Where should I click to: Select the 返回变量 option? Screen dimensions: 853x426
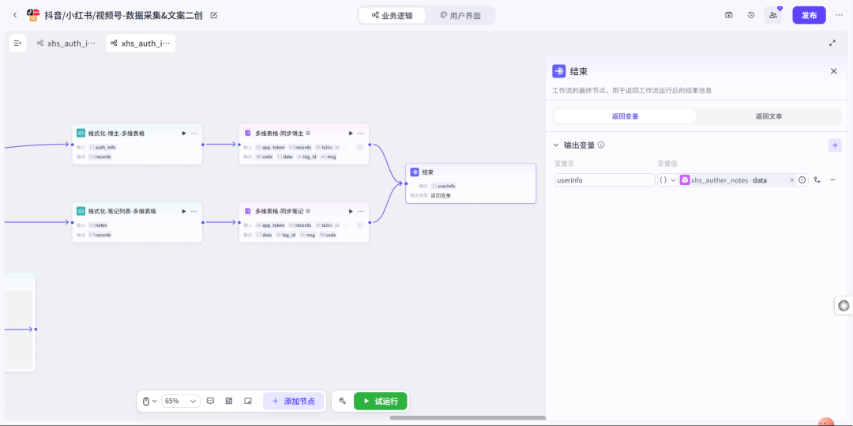(625, 116)
